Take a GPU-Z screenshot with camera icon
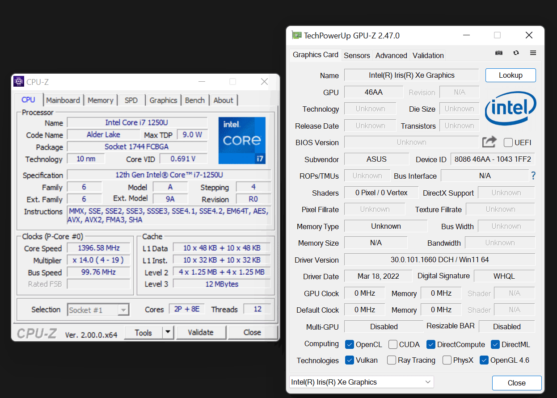 [x=499, y=53]
